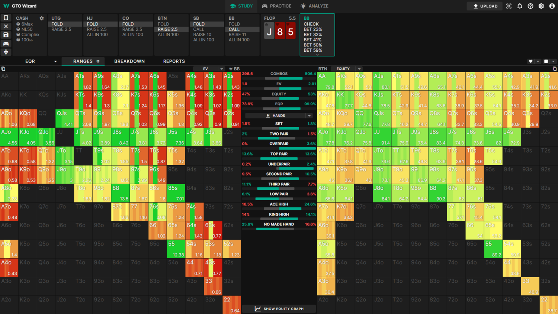Select the RANGES tab
Image resolution: width=558 pixels, height=314 pixels.
pos(83,61)
